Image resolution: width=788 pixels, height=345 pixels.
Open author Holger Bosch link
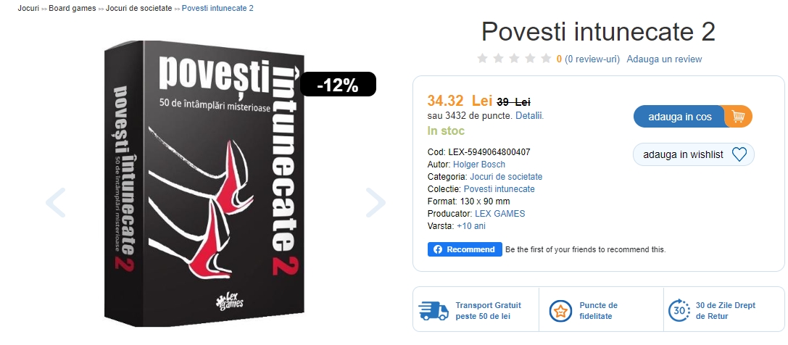click(x=479, y=165)
